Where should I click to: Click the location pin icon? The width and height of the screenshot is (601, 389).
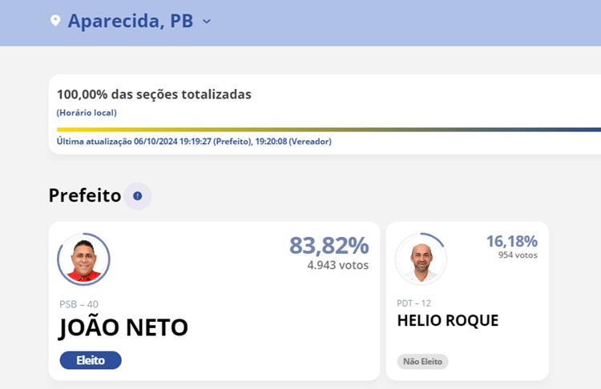point(55,21)
